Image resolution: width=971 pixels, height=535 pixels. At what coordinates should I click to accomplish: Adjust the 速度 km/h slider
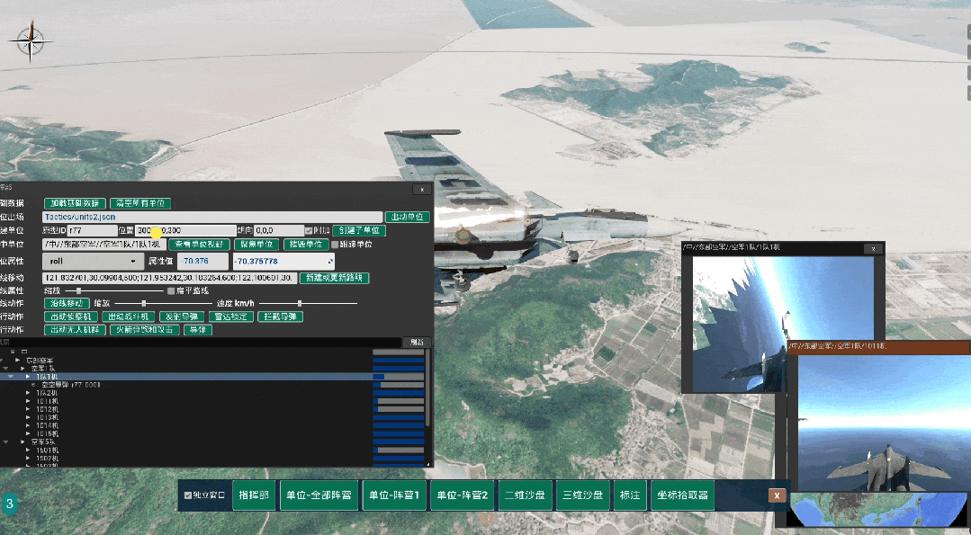click(x=309, y=303)
